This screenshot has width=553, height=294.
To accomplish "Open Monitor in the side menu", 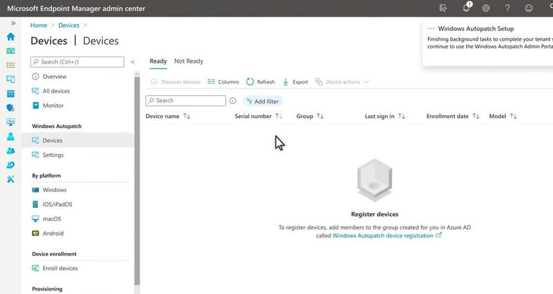I will point(53,106).
